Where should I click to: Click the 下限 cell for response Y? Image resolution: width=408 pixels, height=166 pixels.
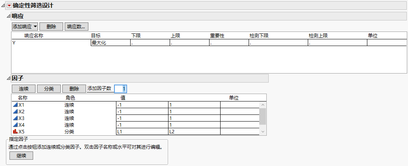pos(150,43)
